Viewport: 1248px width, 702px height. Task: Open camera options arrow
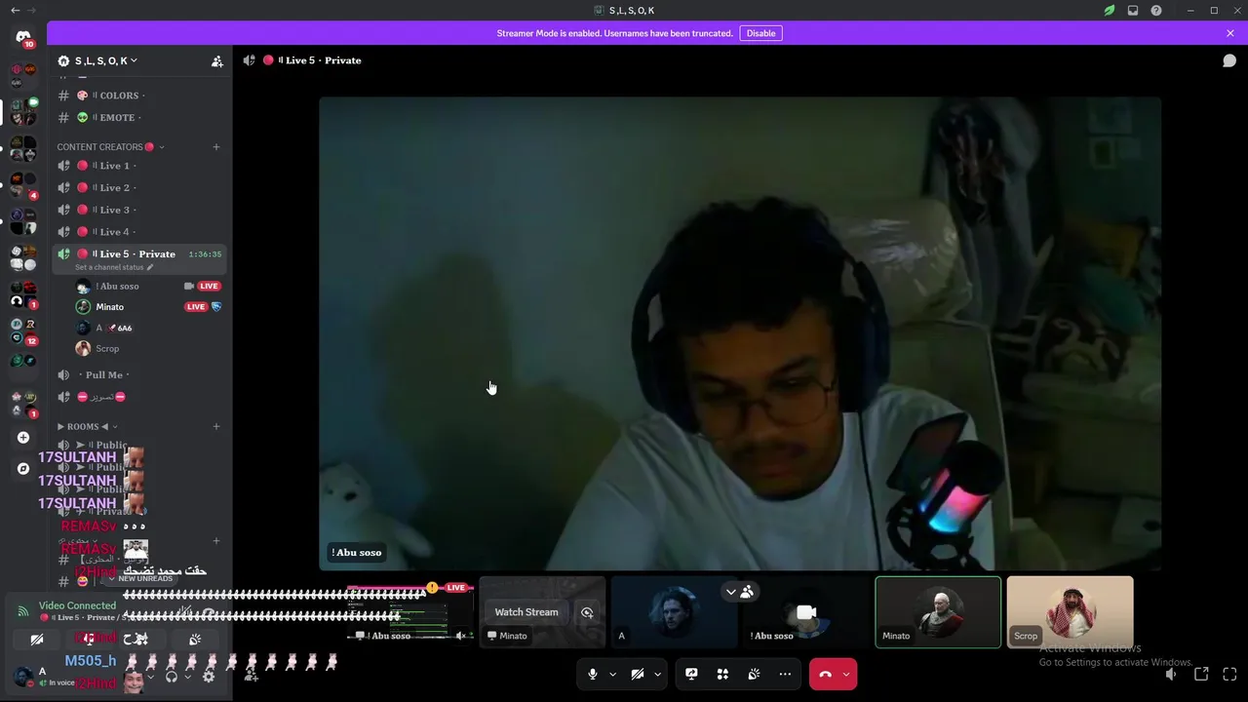click(x=657, y=674)
